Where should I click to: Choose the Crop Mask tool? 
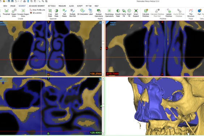(50, 13)
